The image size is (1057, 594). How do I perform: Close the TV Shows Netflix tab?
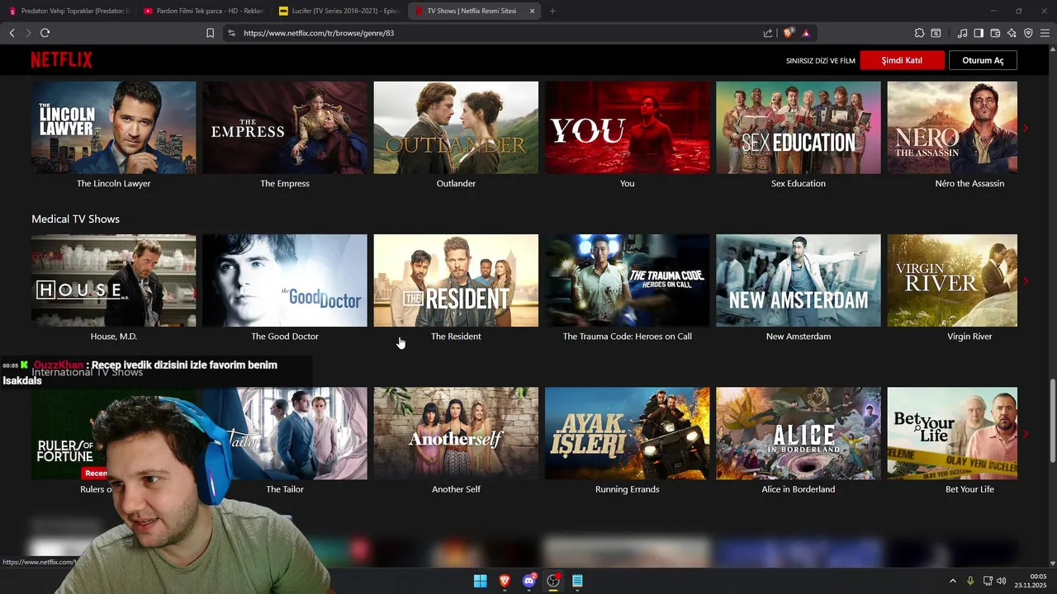click(x=532, y=11)
